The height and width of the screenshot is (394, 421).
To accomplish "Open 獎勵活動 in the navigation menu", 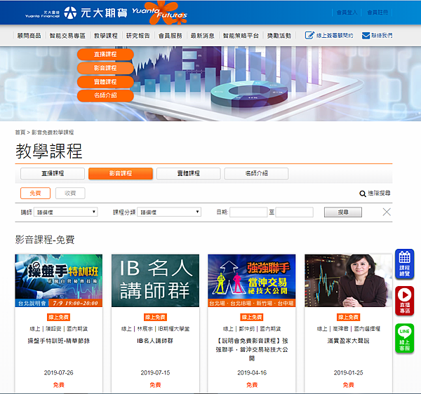I will tap(279, 35).
